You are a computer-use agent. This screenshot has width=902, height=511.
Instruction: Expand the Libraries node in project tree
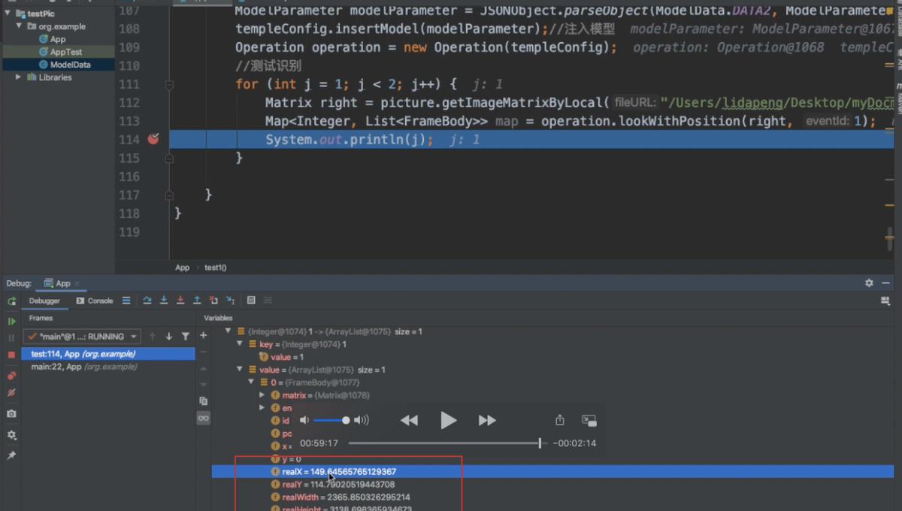point(19,77)
